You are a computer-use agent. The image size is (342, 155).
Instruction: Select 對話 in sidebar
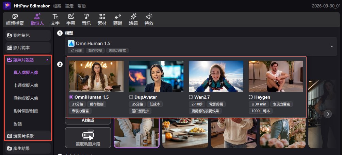click(18, 124)
